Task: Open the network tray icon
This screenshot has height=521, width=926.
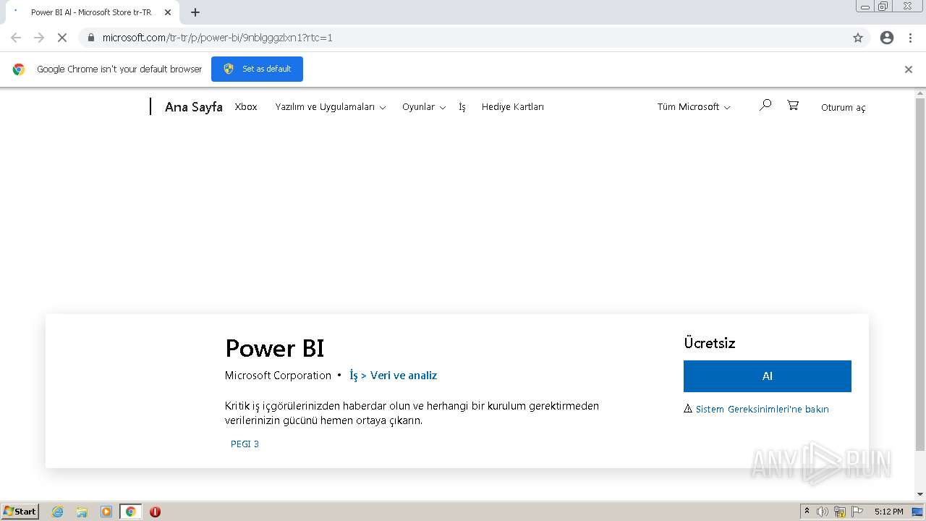Action: point(840,512)
